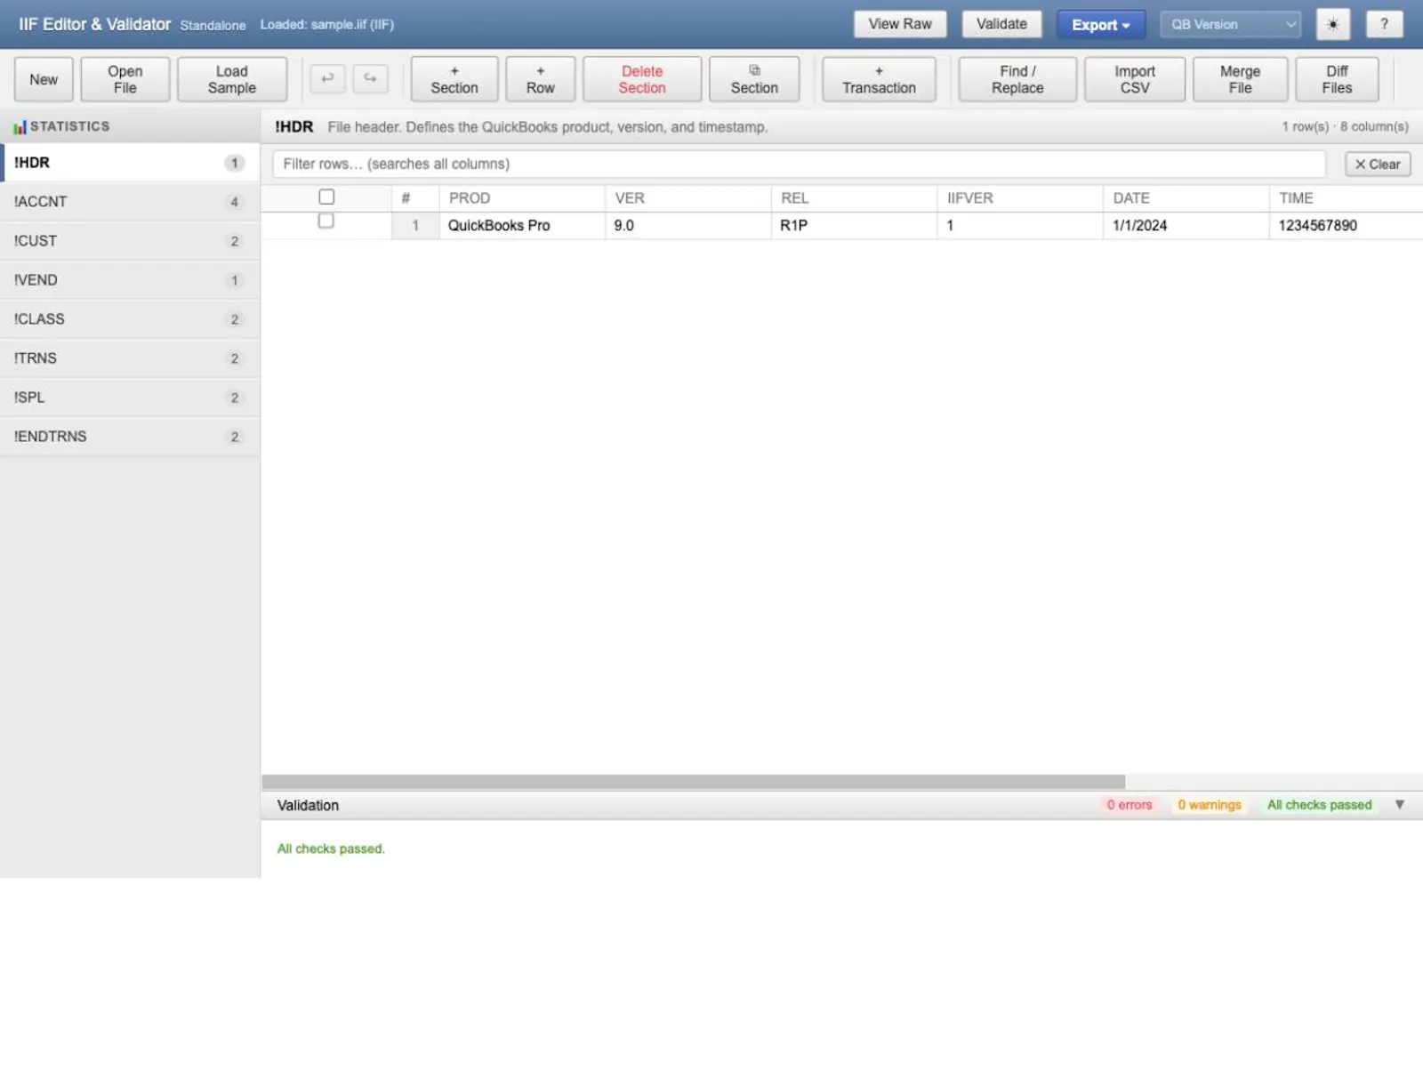Select the !VEND section
Screen dimensions: 1423x1086
(x=130, y=280)
